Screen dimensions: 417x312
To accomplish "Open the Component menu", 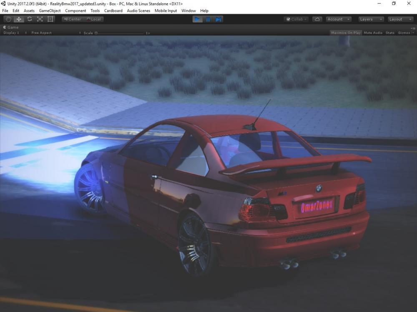I will click(x=75, y=11).
